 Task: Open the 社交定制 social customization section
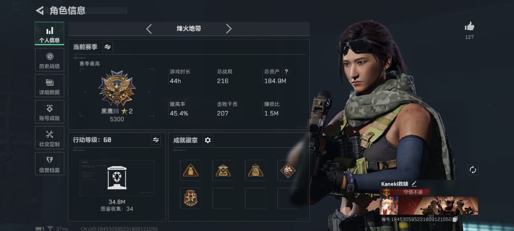[50, 138]
